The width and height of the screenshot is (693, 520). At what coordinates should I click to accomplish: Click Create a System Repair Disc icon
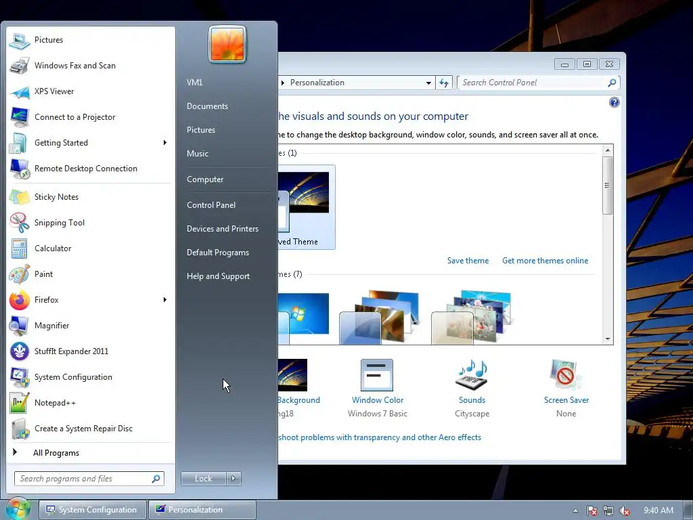pyautogui.click(x=20, y=429)
